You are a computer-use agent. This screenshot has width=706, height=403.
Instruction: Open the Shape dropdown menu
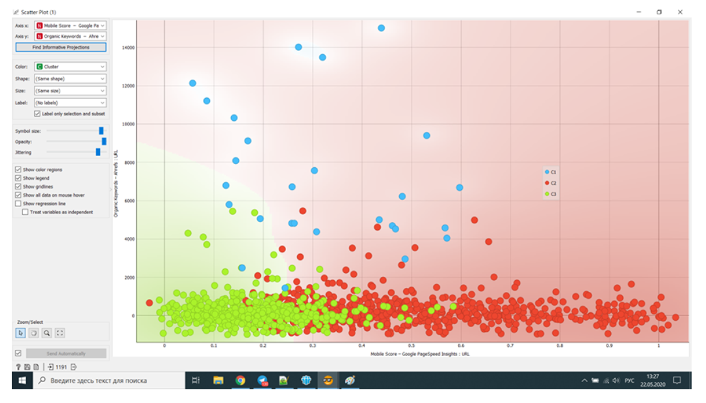coord(70,78)
